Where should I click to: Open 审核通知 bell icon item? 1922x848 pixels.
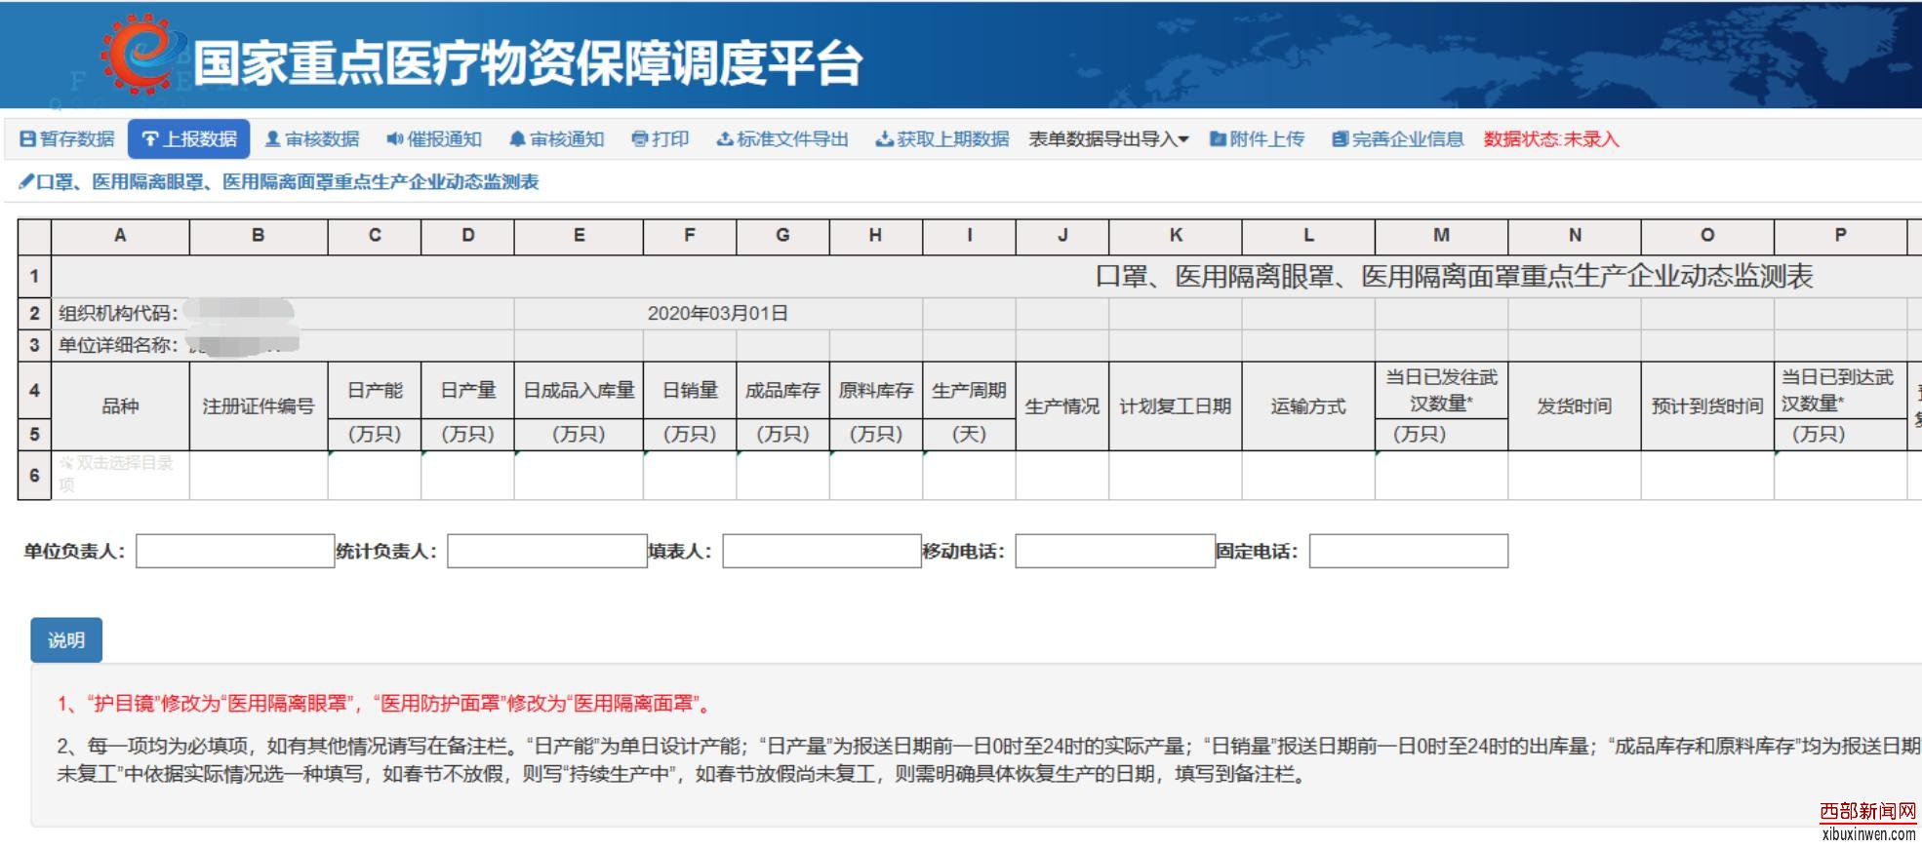(x=518, y=139)
